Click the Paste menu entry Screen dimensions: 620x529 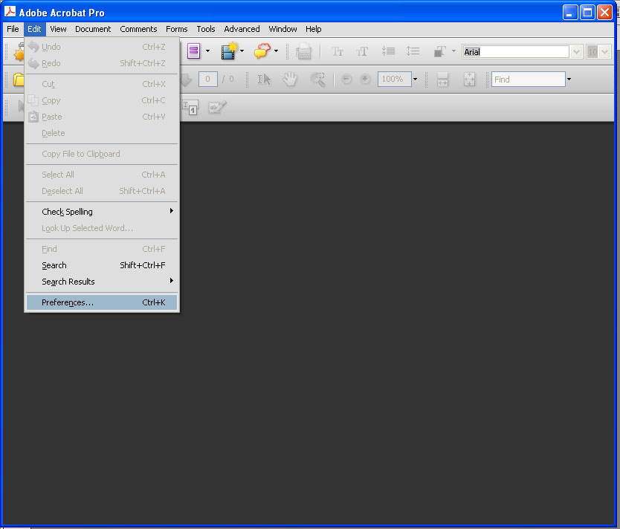pos(102,117)
